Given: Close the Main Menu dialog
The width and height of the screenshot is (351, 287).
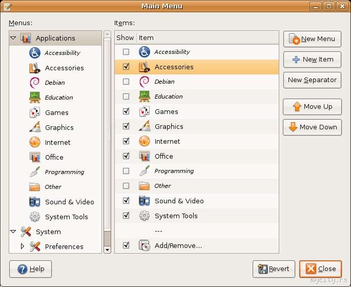Looking at the screenshot, I should click(321, 269).
